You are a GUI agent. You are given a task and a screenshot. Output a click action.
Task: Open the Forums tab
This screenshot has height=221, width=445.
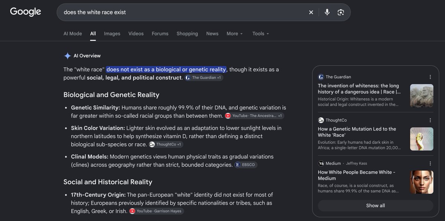[x=160, y=34]
